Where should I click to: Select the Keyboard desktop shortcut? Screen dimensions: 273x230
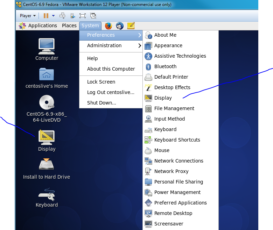click(x=47, y=197)
